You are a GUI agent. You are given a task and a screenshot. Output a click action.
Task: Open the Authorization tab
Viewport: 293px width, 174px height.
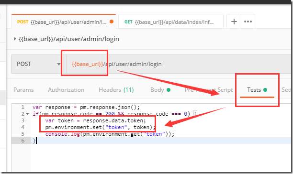[66, 90]
